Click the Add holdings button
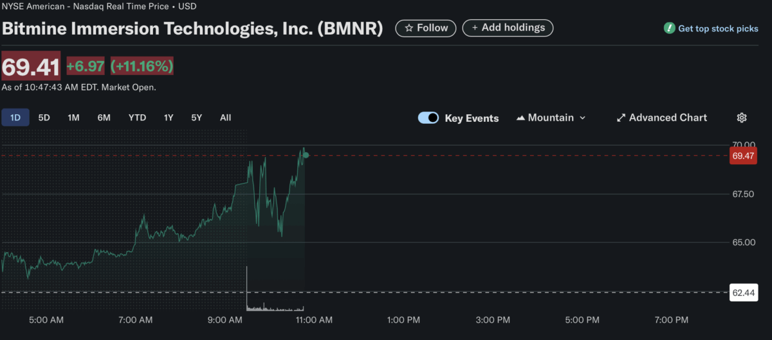The height and width of the screenshot is (340, 772). pyautogui.click(x=508, y=28)
